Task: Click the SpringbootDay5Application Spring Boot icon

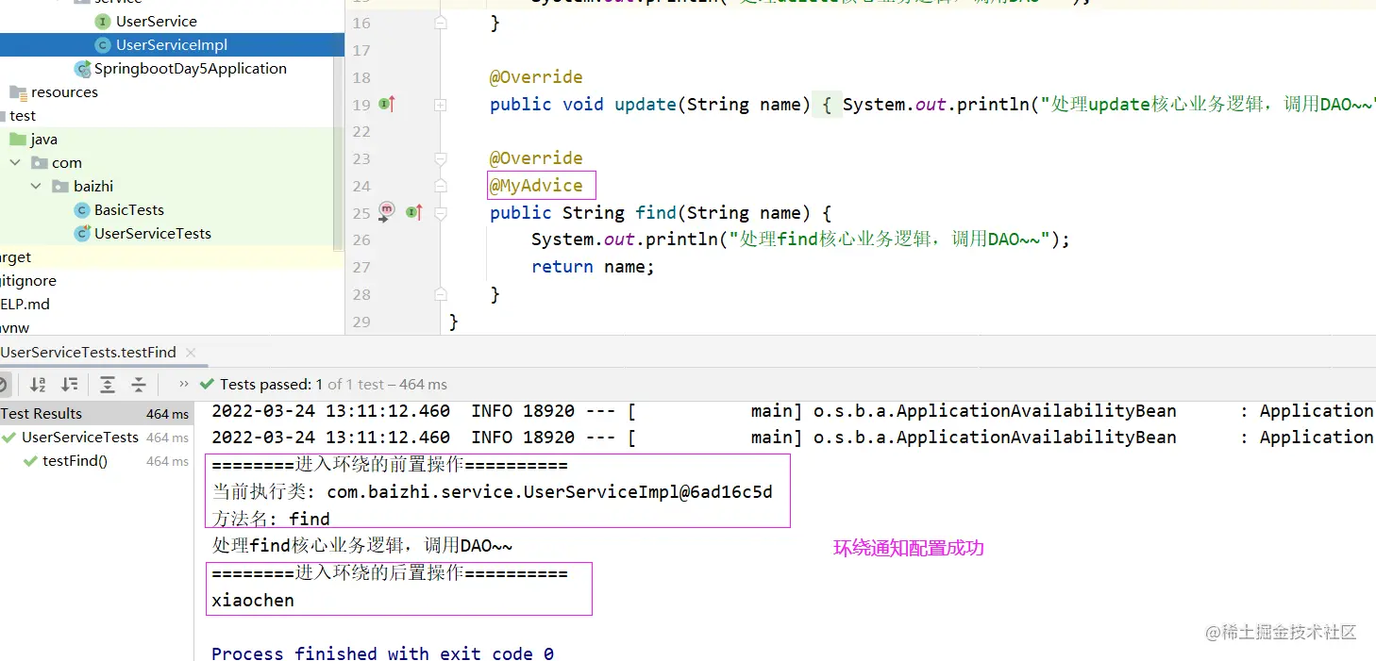Action: 83,68
